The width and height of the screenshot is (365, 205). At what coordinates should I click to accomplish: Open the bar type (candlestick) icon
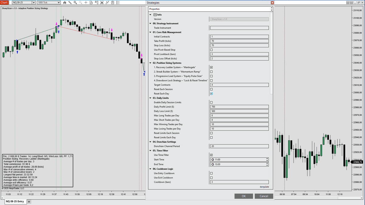[x=65, y=2]
